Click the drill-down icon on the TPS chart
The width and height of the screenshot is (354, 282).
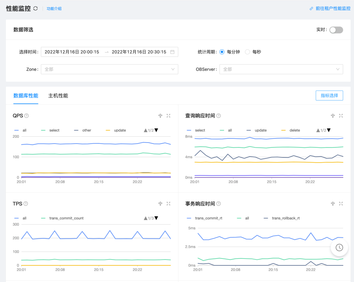pyautogui.click(x=160, y=204)
